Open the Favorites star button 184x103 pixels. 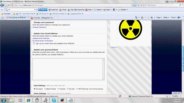click(x=6, y=14)
